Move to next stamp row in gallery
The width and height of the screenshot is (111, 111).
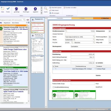pyautogui.click(x=42, y=10)
